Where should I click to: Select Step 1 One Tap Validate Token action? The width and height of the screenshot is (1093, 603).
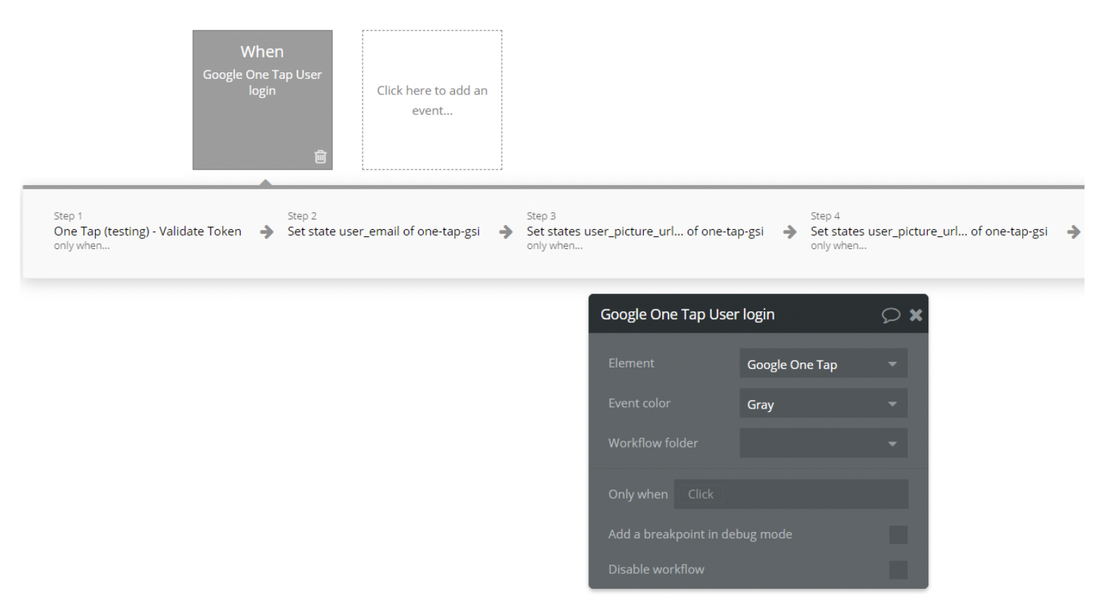point(148,231)
